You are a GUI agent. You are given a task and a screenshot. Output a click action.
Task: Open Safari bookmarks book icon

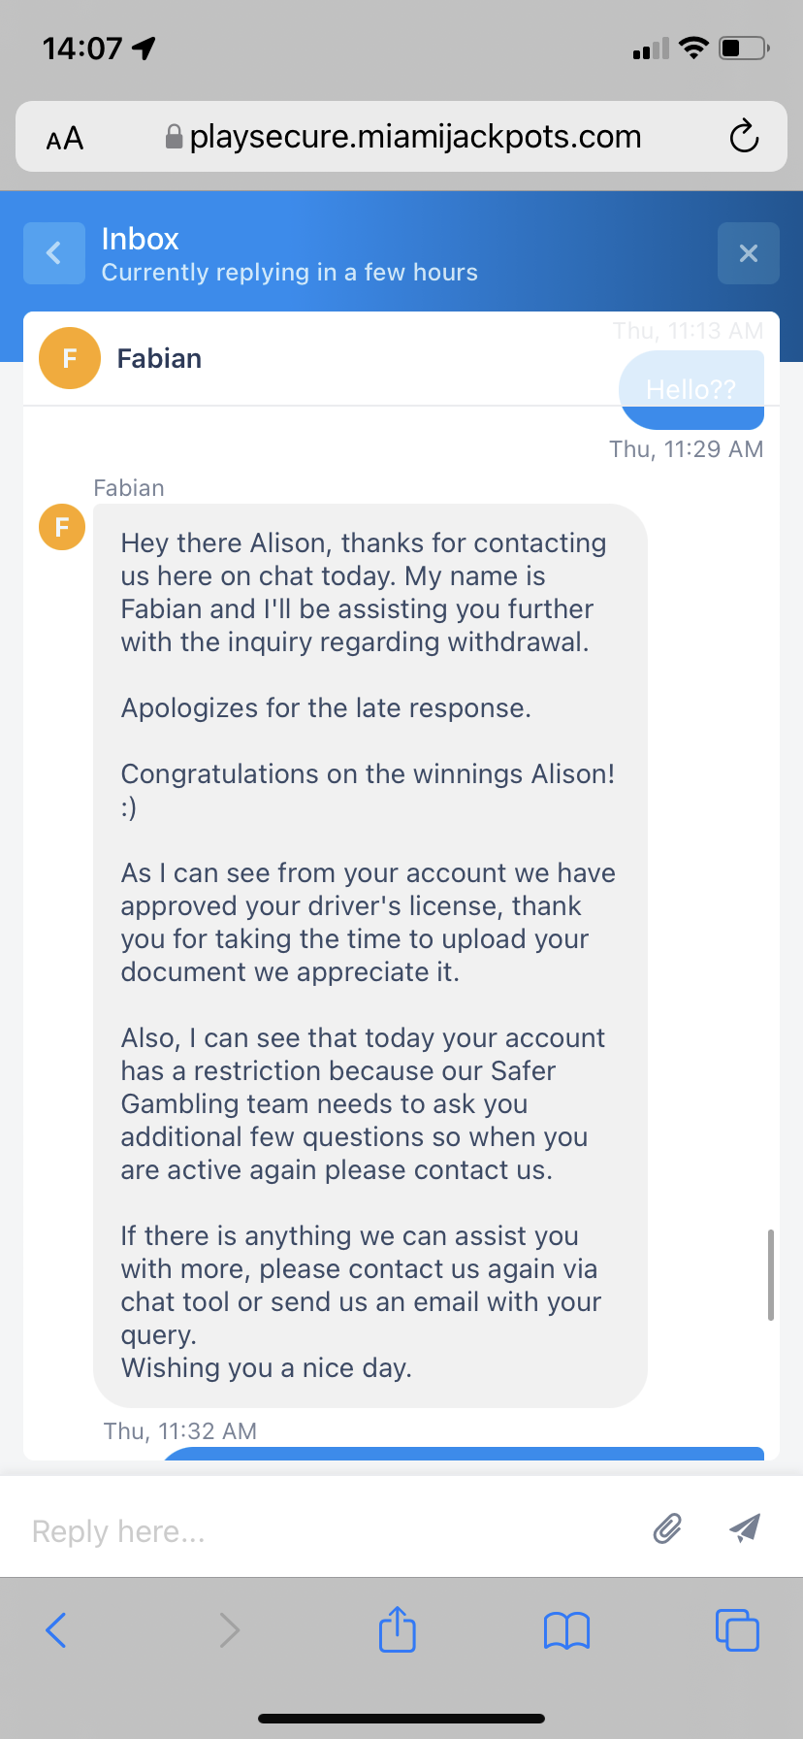click(x=566, y=1630)
